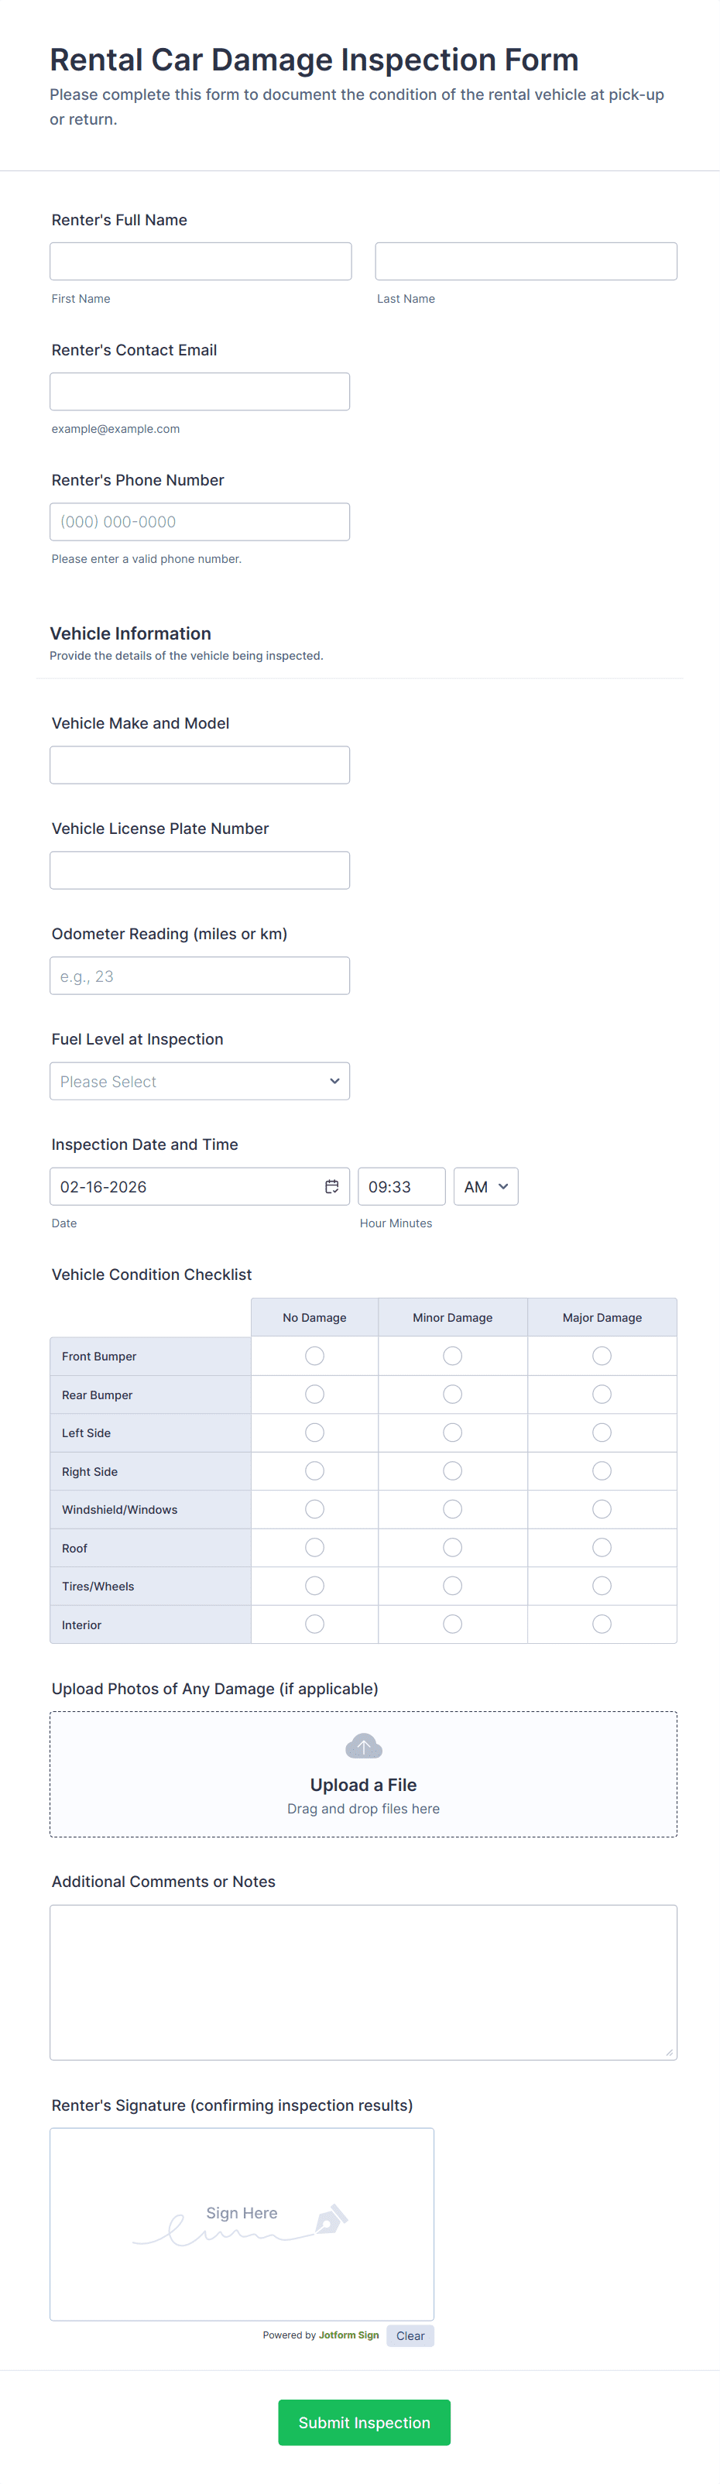720x2484 pixels.
Task: Click the Odometer Reading input
Action: [200, 976]
